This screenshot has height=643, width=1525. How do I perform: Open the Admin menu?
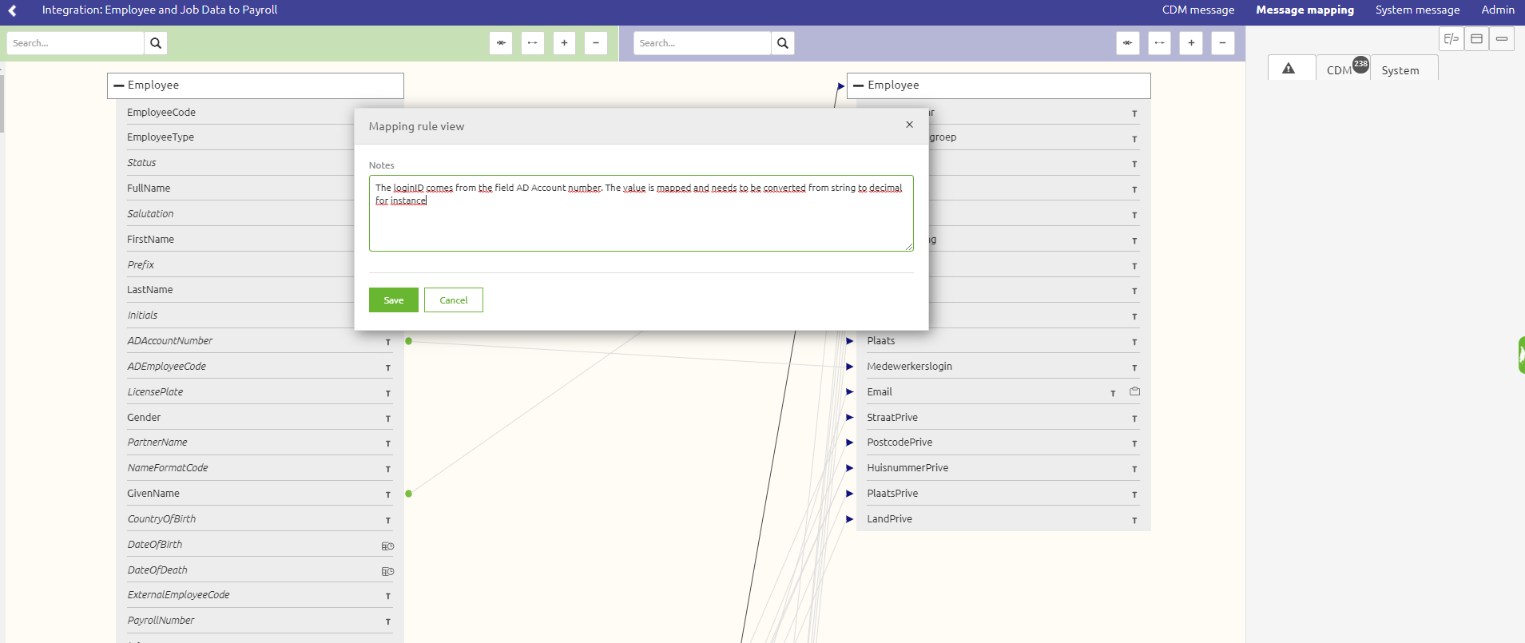(x=1498, y=10)
